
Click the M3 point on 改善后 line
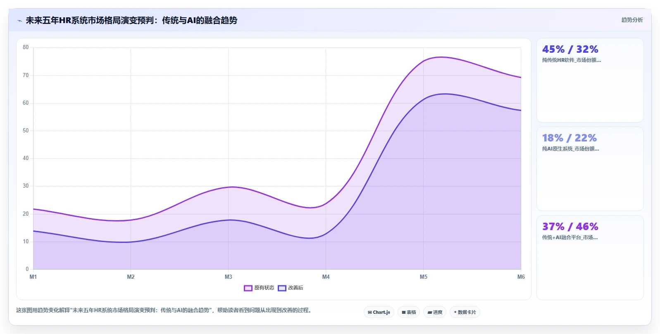click(229, 220)
